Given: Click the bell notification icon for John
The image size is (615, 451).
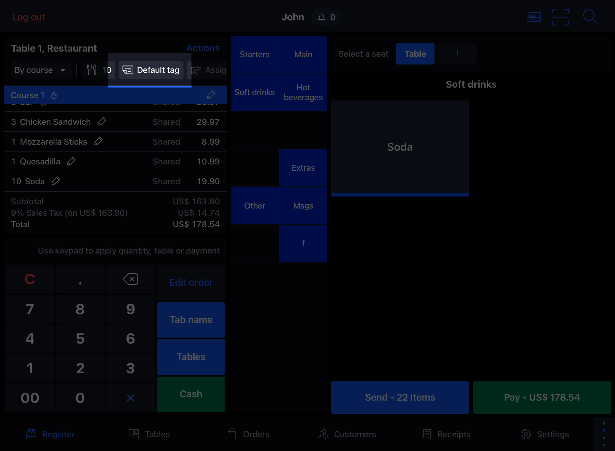Looking at the screenshot, I should [321, 17].
